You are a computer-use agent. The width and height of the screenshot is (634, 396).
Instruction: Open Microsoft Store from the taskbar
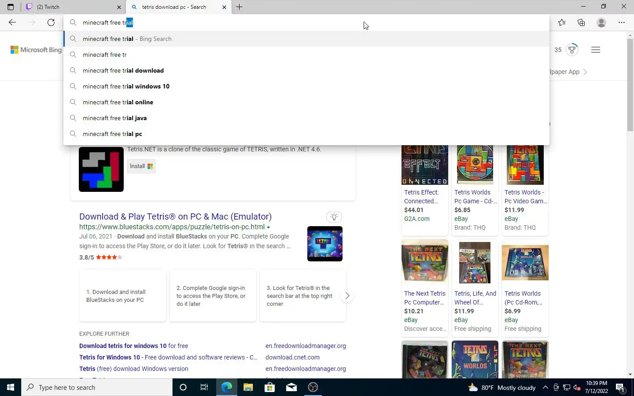pyautogui.click(x=269, y=387)
